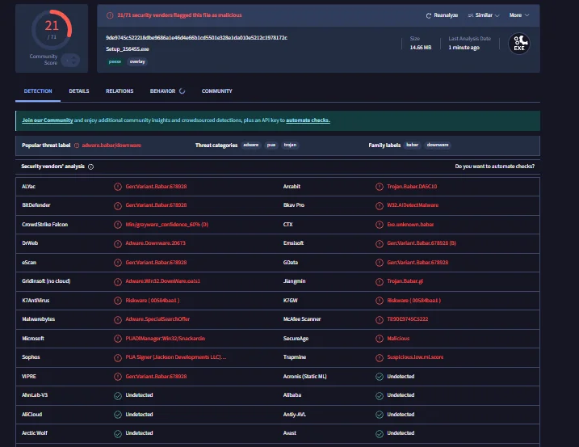Click the alert icon for DrWeb detection
This screenshot has height=447, width=579.
click(118, 243)
